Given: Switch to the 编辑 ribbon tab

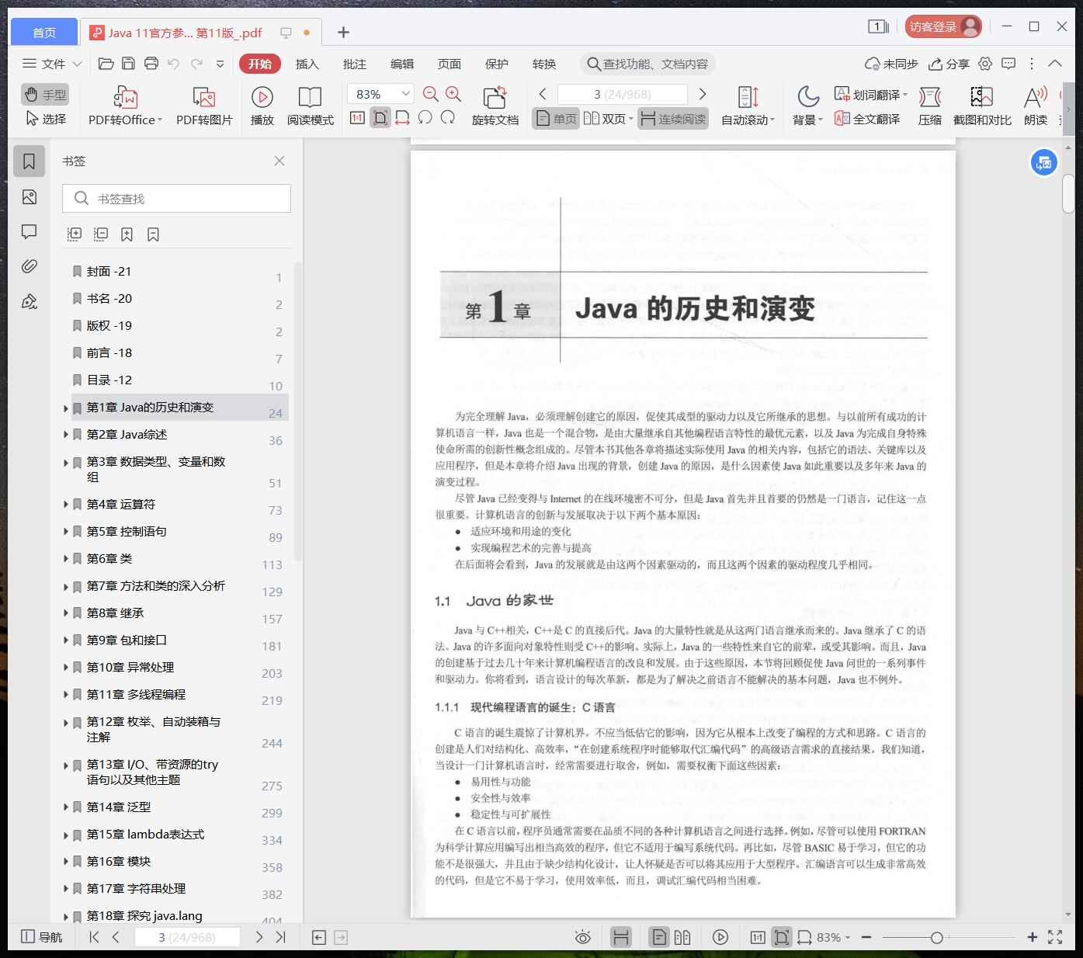Looking at the screenshot, I should click(402, 64).
